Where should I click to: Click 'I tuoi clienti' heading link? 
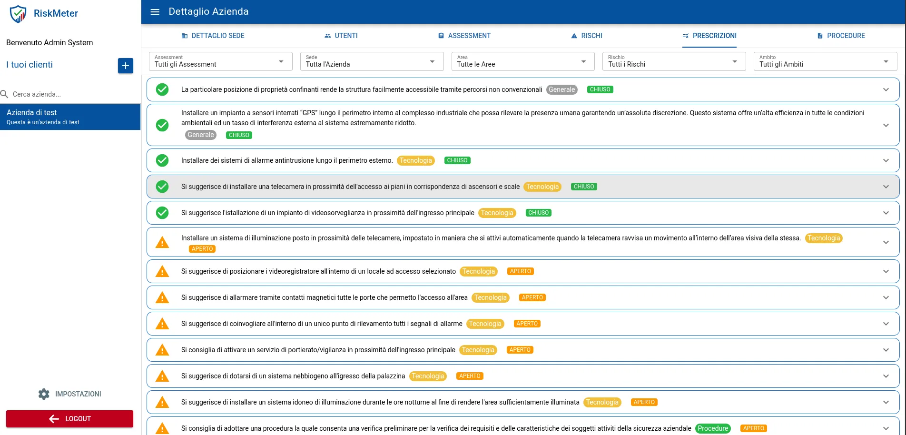[x=30, y=65]
